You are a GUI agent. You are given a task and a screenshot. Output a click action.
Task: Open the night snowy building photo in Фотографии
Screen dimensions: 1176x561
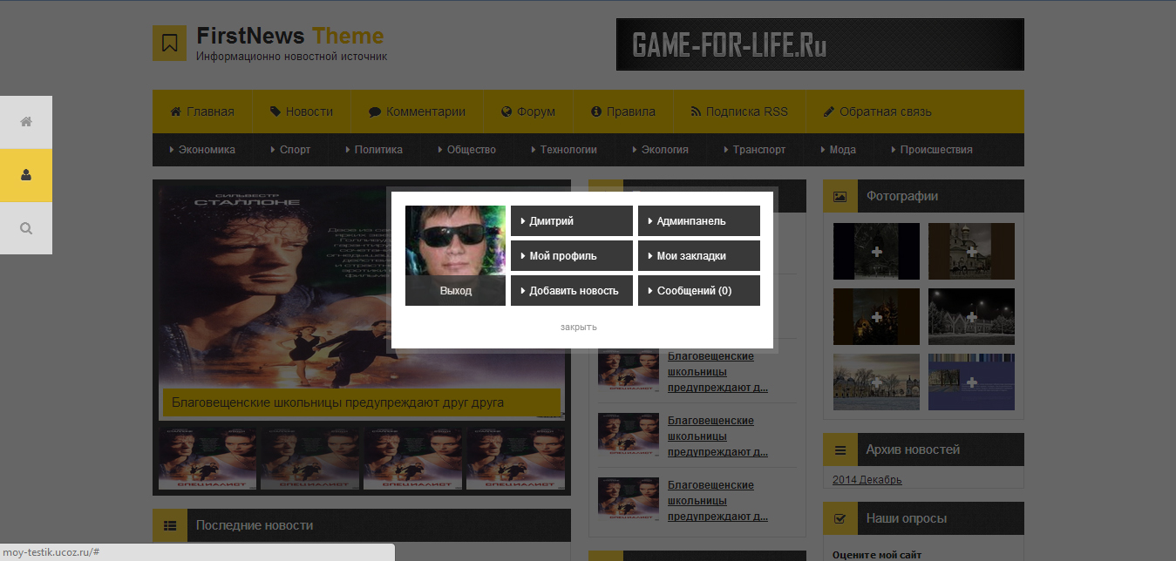pyautogui.click(x=971, y=316)
